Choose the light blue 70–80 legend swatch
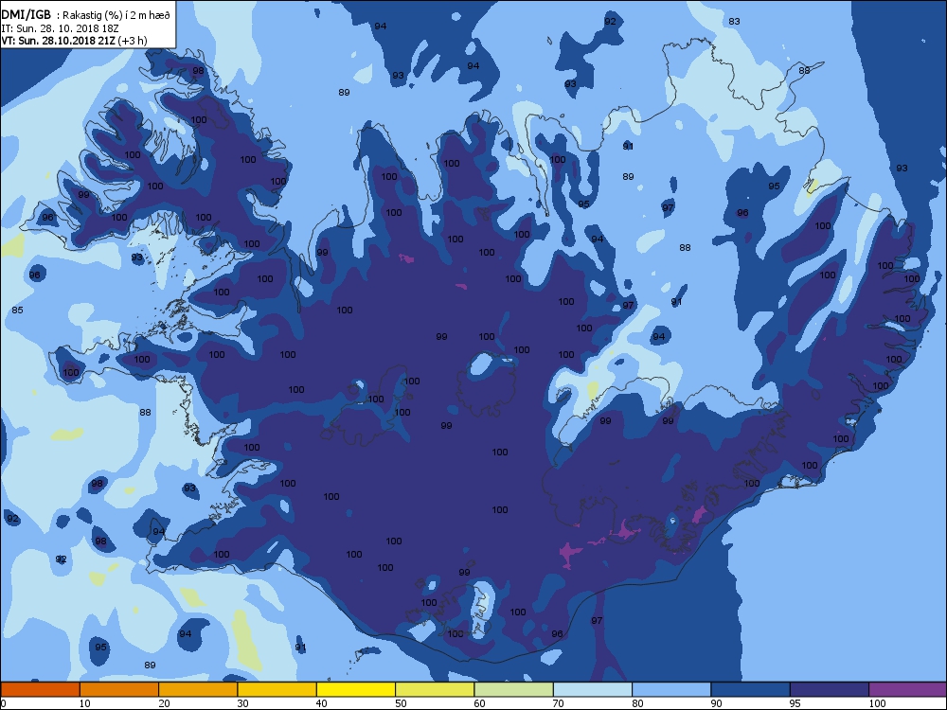This screenshot has width=947, height=710. point(593,689)
